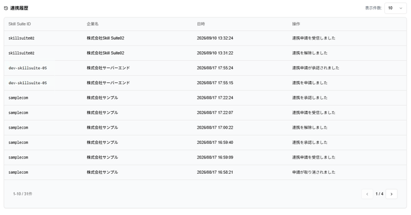411x215 pixels.
Task: Click the 操作 column header
Action: (x=296, y=24)
